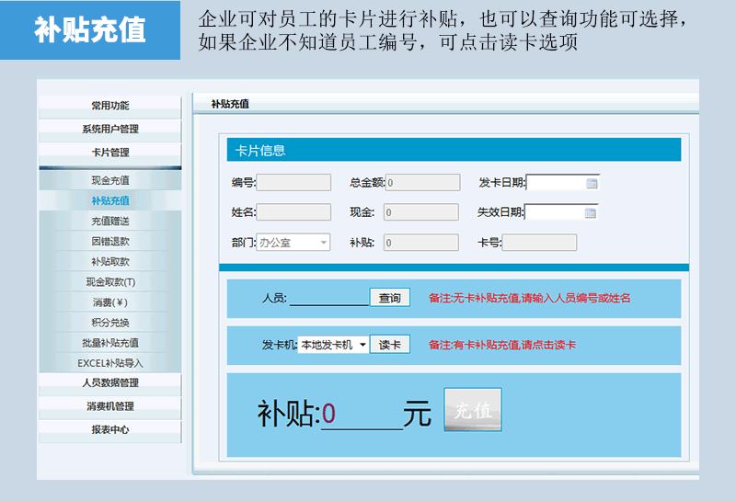Image resolution: width=736 pixels, height=501 pixels.
Task: Expand the 部门 办公室 dropdown
Action: pyautogui.click(x=323, y=243)
